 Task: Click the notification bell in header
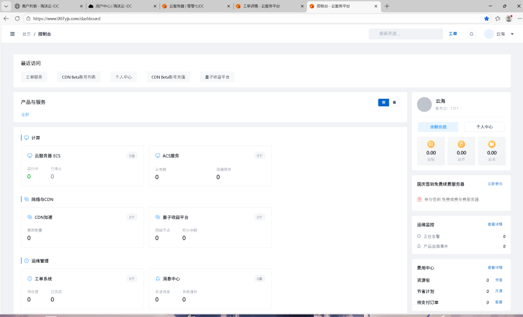coord(471,34)
